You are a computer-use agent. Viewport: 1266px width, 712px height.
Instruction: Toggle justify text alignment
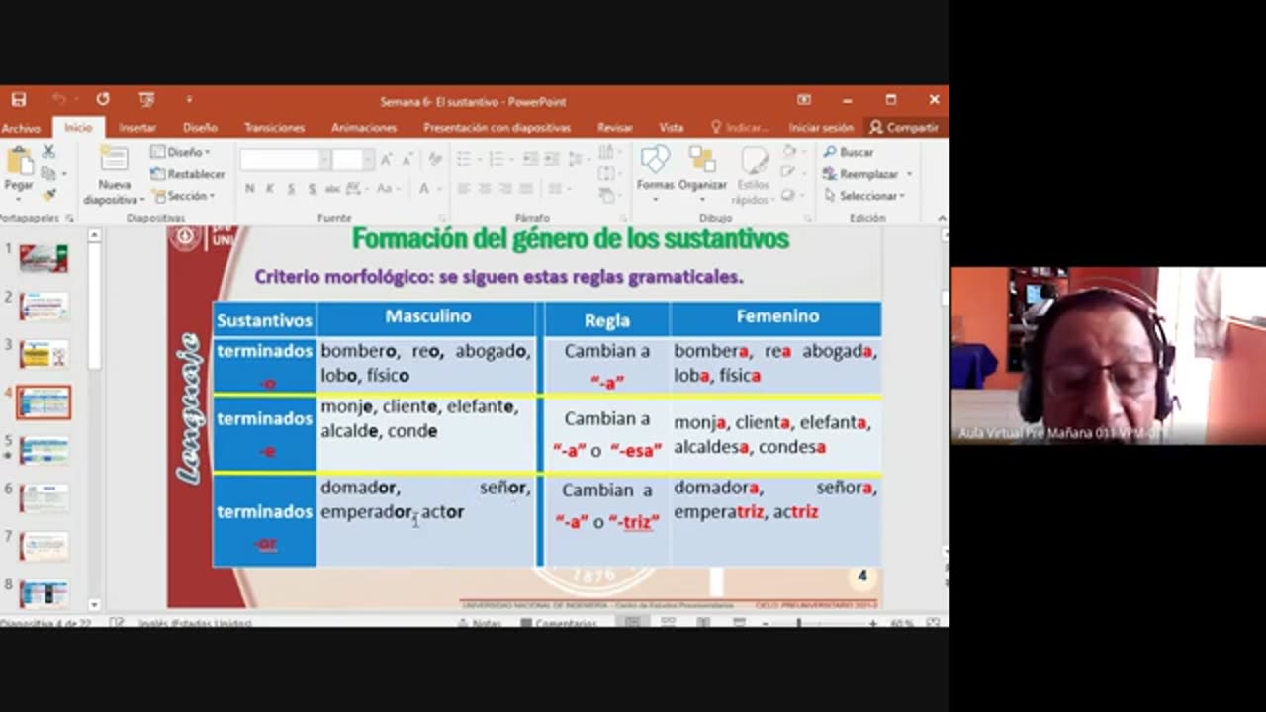[526, 189]
